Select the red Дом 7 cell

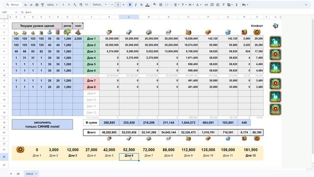click(91, 81)
